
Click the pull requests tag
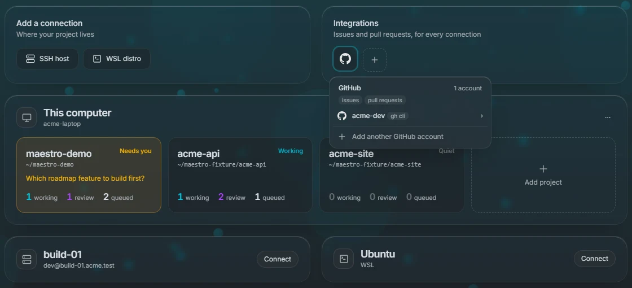[x=385, y=100]
